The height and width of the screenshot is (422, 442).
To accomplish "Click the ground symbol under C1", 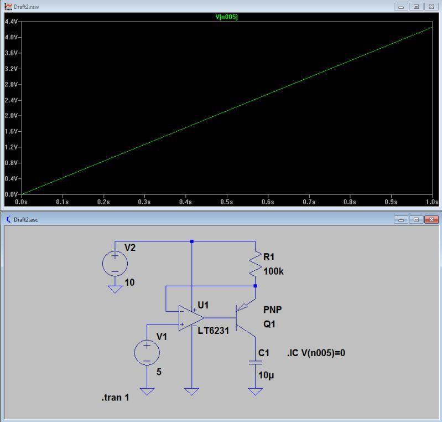I will (256, 392).
